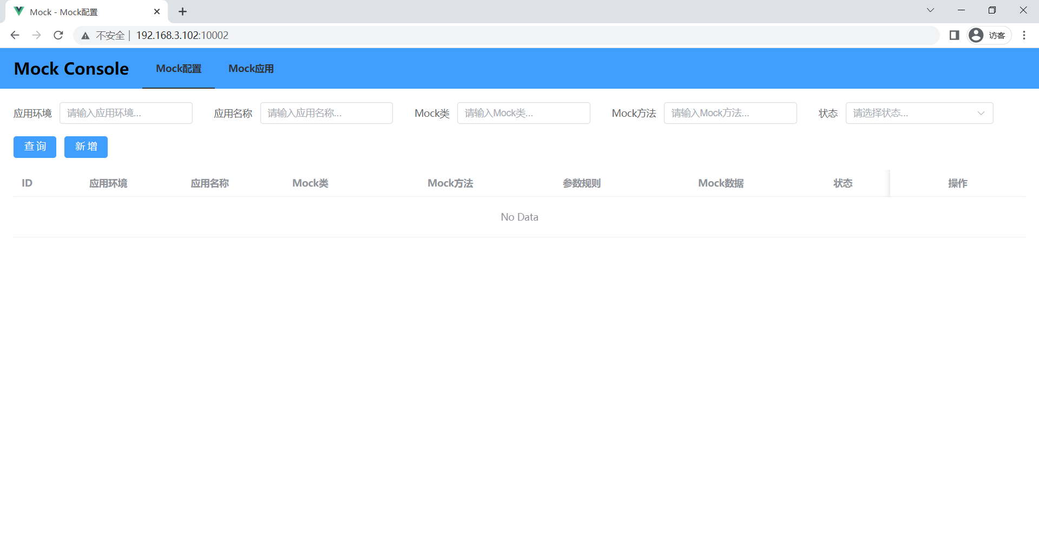
Task: Focus the 应用名称 input field
Action: (x=326, y=113)
